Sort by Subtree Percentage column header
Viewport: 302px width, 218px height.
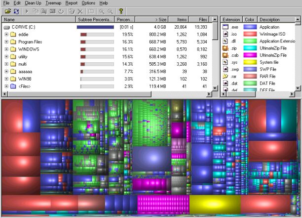pyautogui.click(x=95, y=20)
